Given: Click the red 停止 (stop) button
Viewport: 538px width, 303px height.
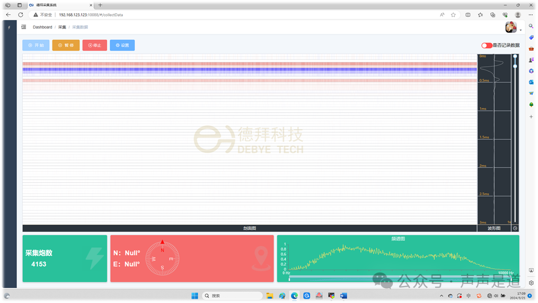Looking at the screenshot, I should [x=95, y=45].
